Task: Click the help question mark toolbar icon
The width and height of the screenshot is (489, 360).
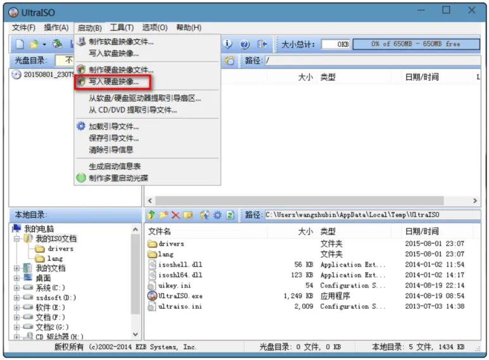Action: pos(244,44)
